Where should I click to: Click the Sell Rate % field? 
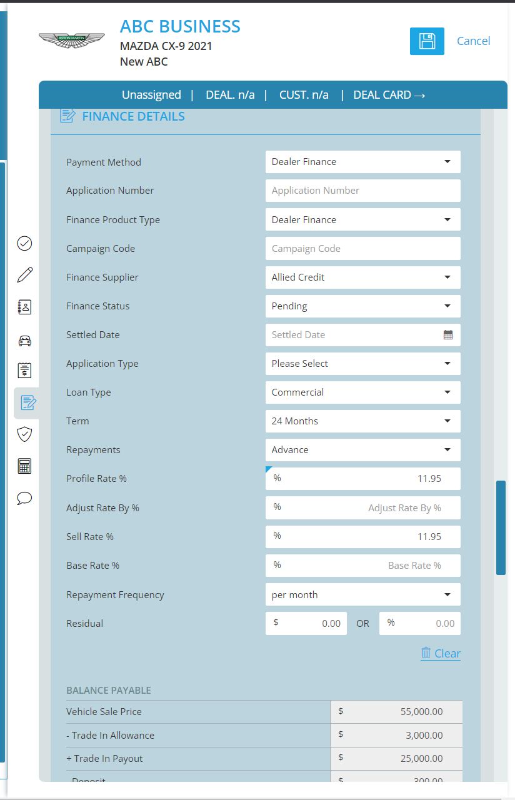(x=363, y=537)
